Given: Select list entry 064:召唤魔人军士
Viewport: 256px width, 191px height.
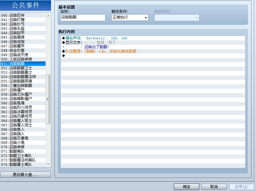Looking at the screenshot, I should click(x=23, y=121).
